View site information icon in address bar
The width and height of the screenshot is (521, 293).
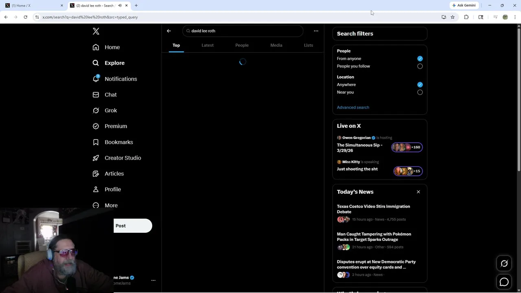tap(37, 17)
